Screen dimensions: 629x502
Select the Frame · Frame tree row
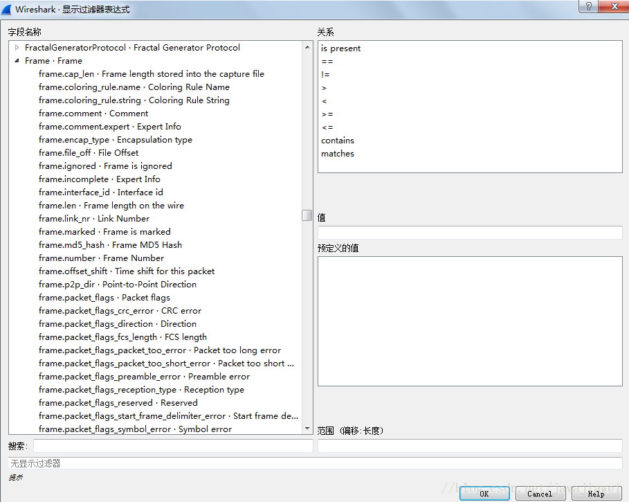click(x=53, y=61)
